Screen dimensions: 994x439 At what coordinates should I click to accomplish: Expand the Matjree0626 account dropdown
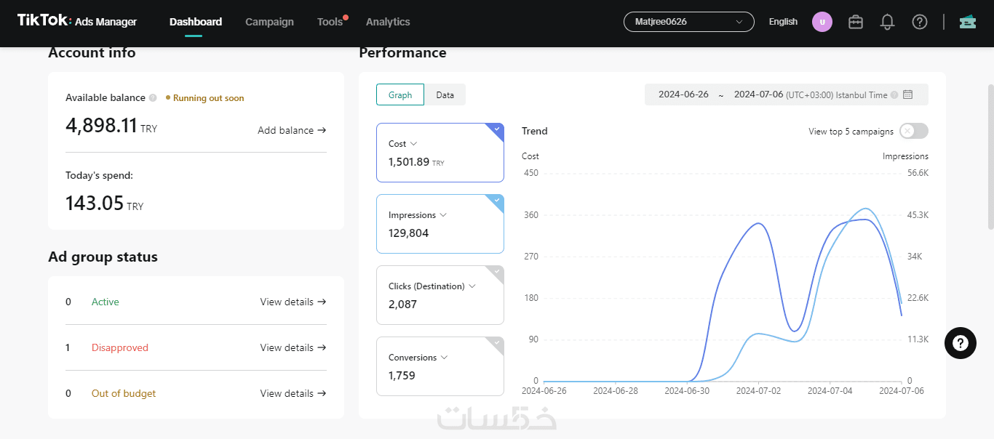pyautogui.click(x=688, y=22)
